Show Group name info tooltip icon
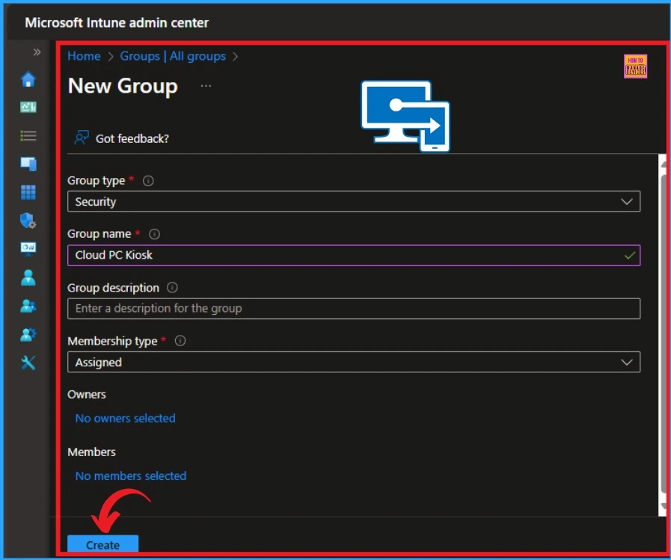671x560 pixels. tap(154, 234)
